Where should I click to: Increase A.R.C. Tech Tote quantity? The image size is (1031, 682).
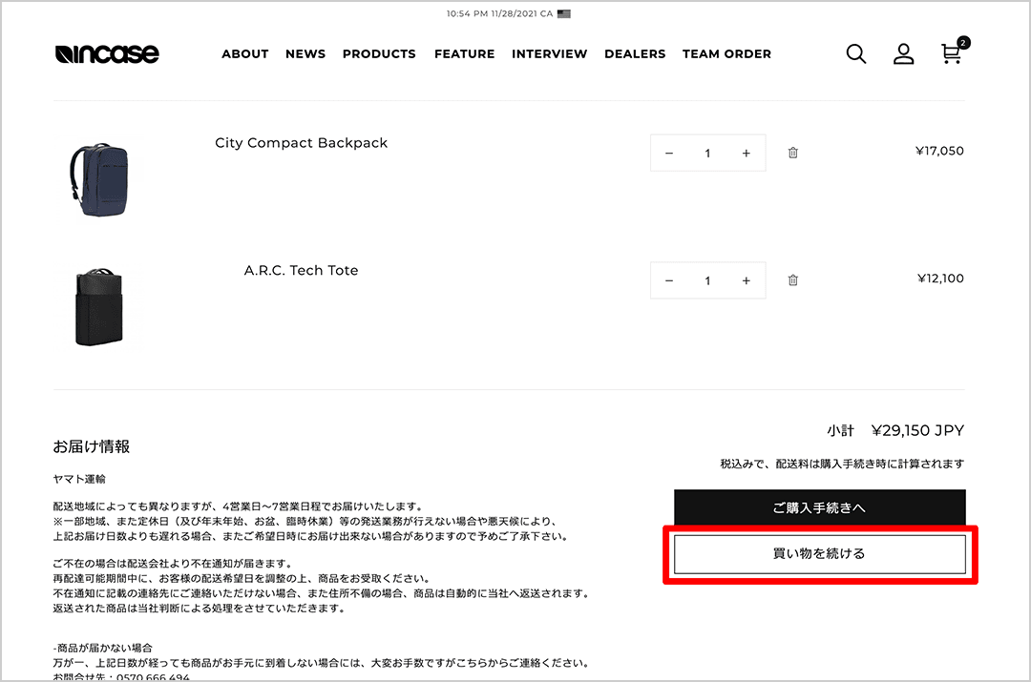746,281
